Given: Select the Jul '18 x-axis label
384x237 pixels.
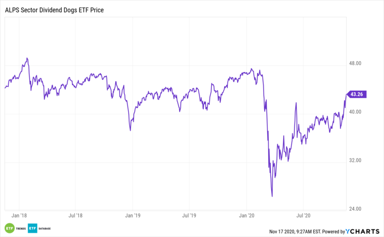Looking at the screenshot, I should (75, 216).
